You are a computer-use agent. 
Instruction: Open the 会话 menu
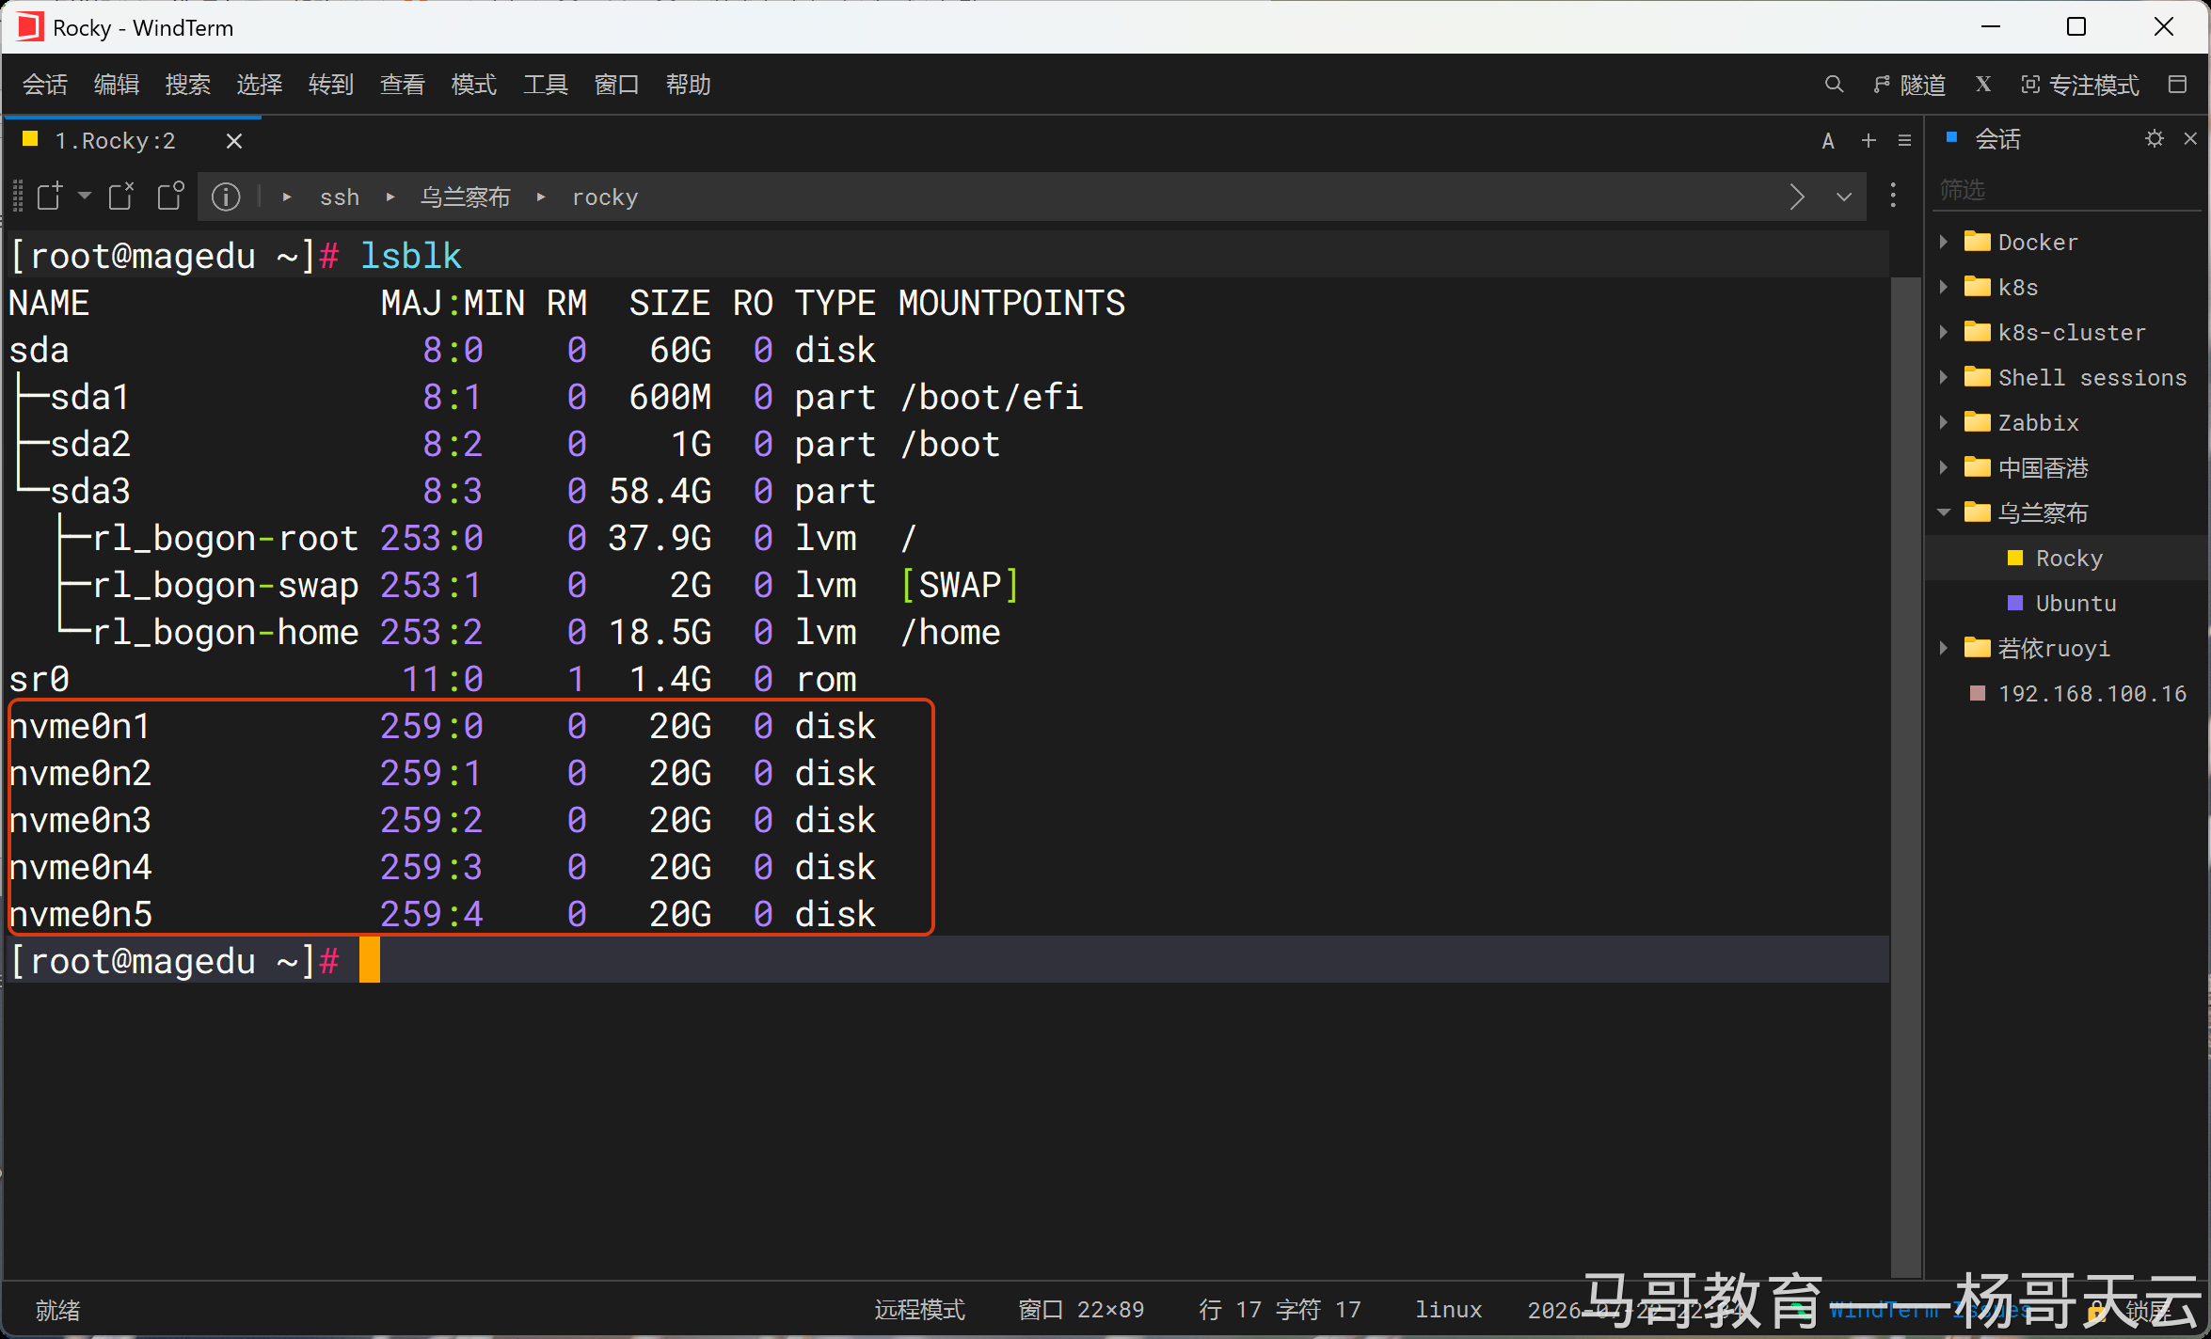tap(45, 85)
